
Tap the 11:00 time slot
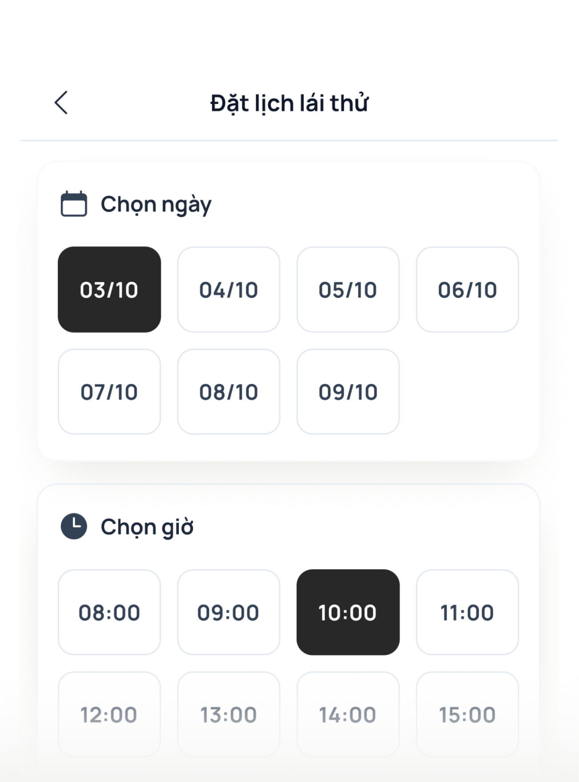(467, 612)
